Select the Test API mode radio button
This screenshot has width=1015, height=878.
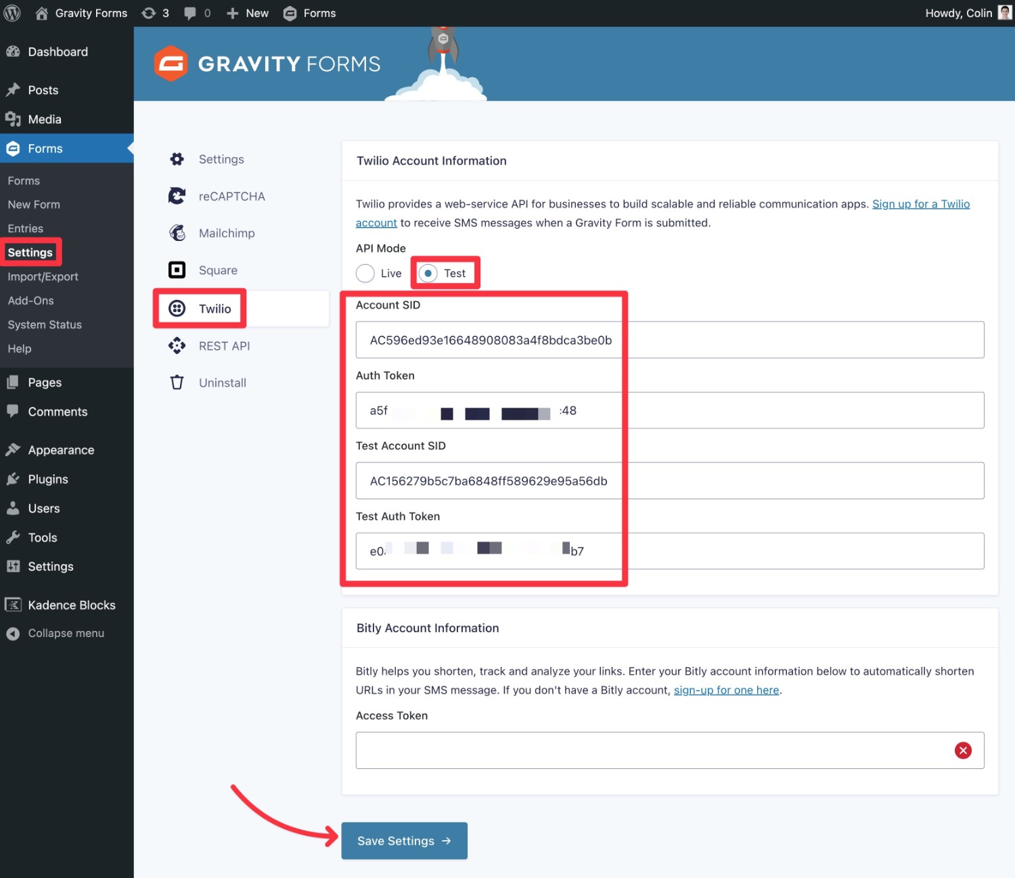point(428,273)
